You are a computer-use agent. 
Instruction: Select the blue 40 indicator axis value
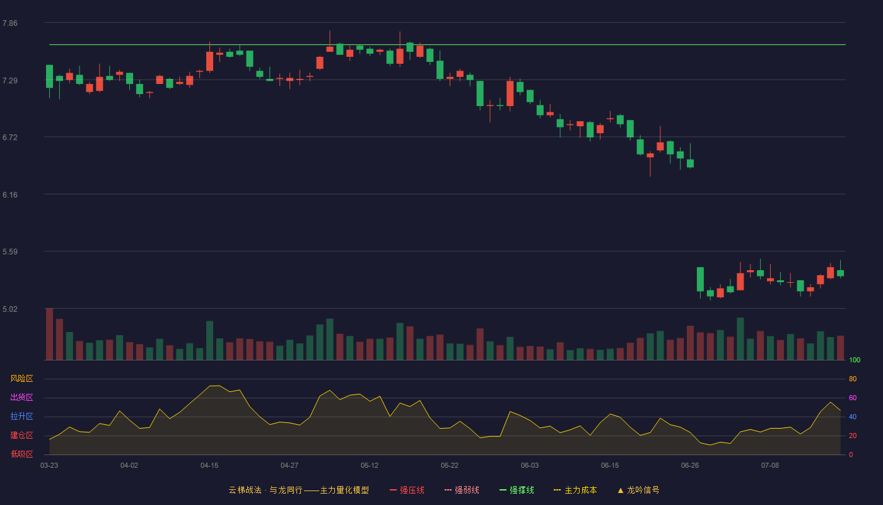click(x=853, y=417)
